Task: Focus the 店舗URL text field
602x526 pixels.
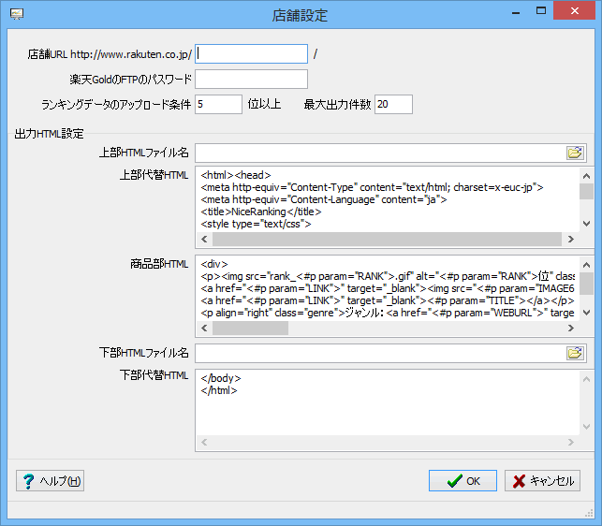Action: click(251, 54)
